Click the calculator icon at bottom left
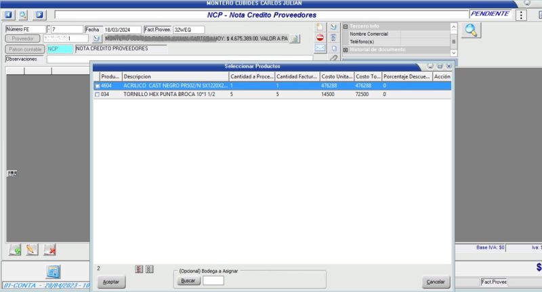Image resolution: width=542 pixels, height=292 pixels. pos(54,272)
